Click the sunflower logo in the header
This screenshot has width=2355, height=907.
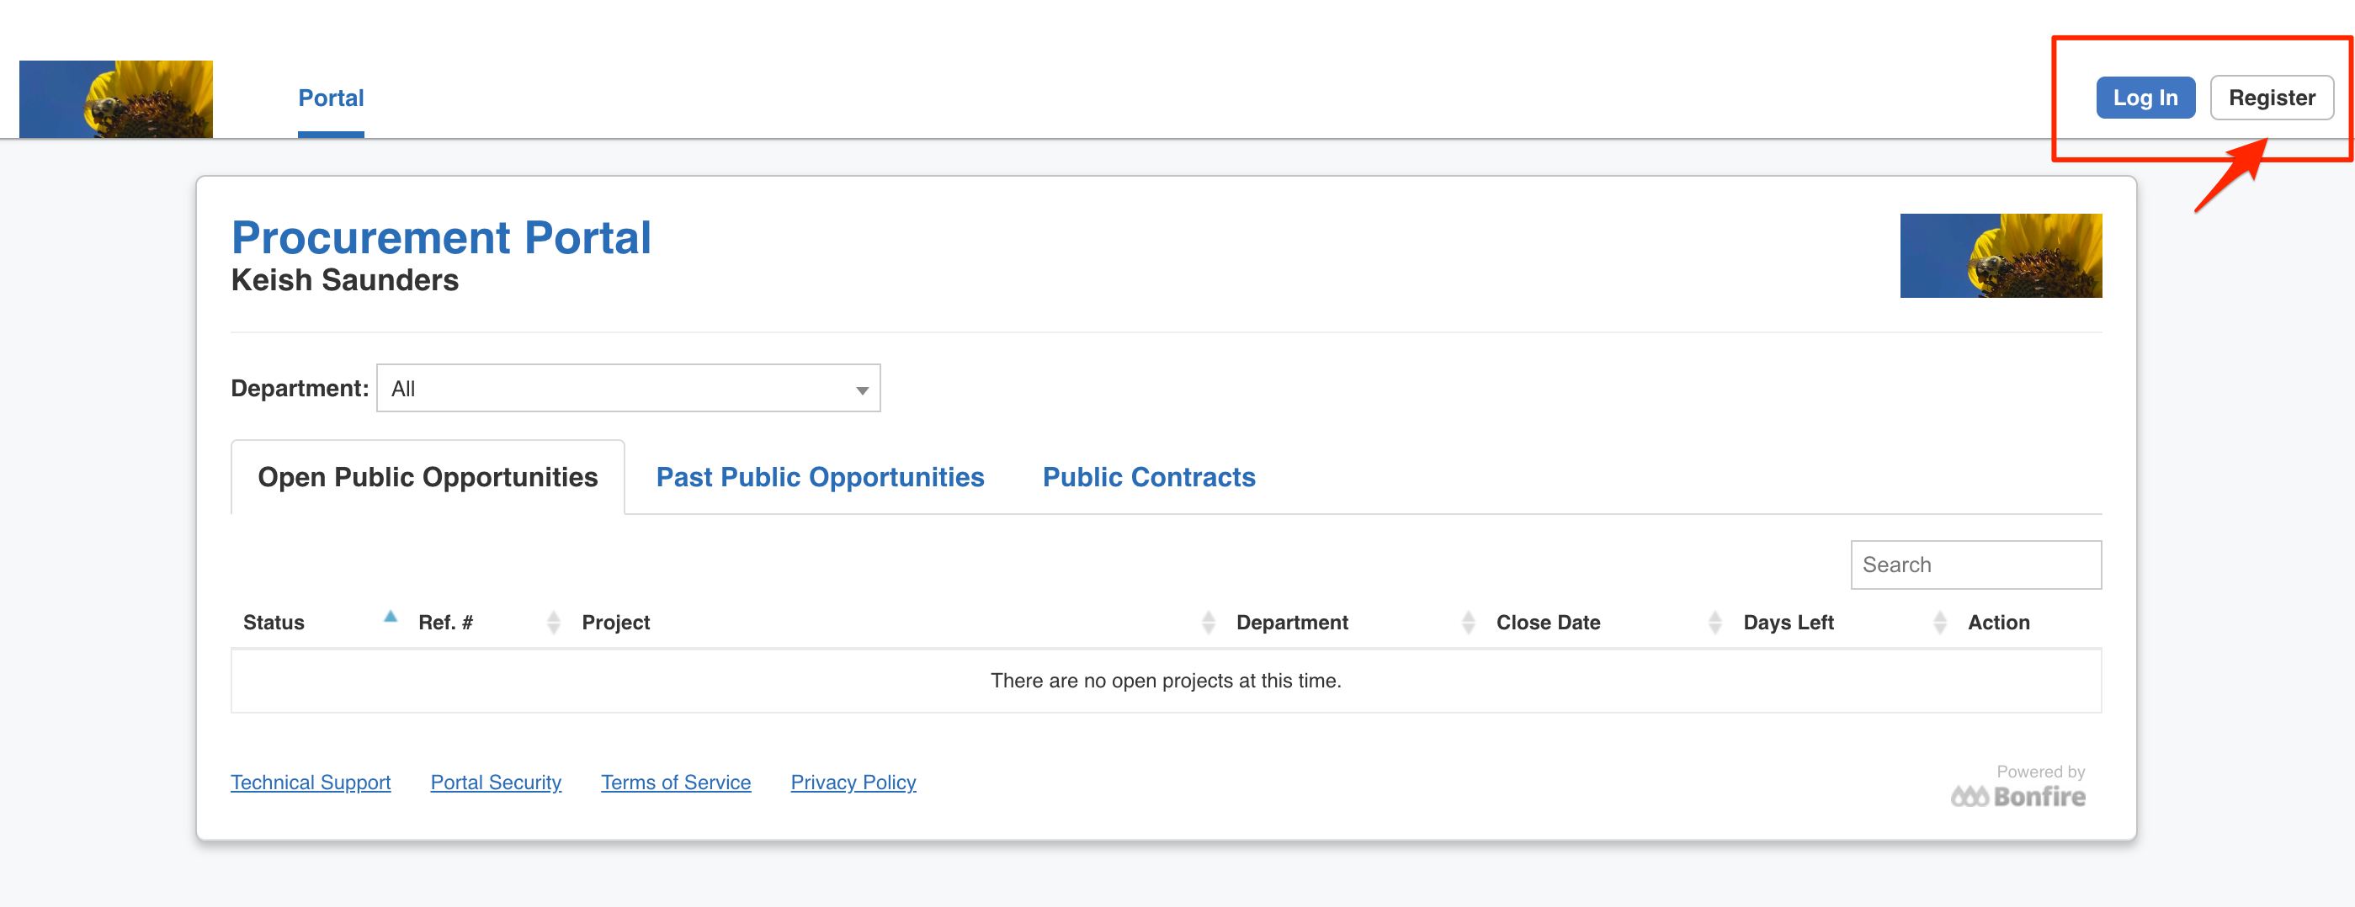[x=116, y=98]
